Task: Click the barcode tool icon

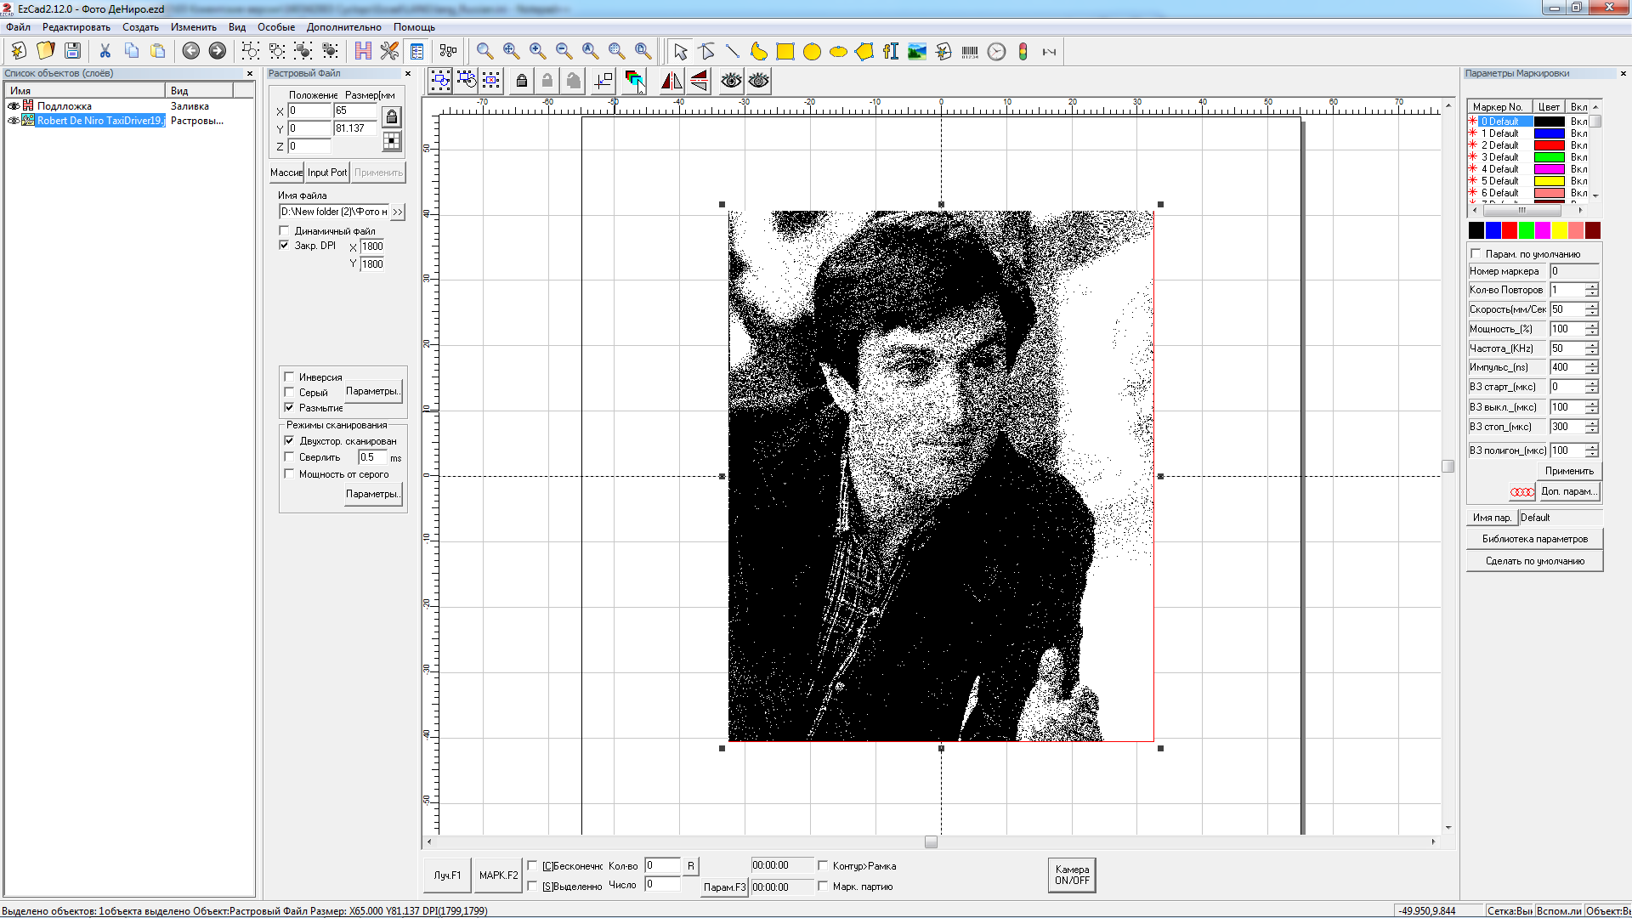Action: coord(970,52)
